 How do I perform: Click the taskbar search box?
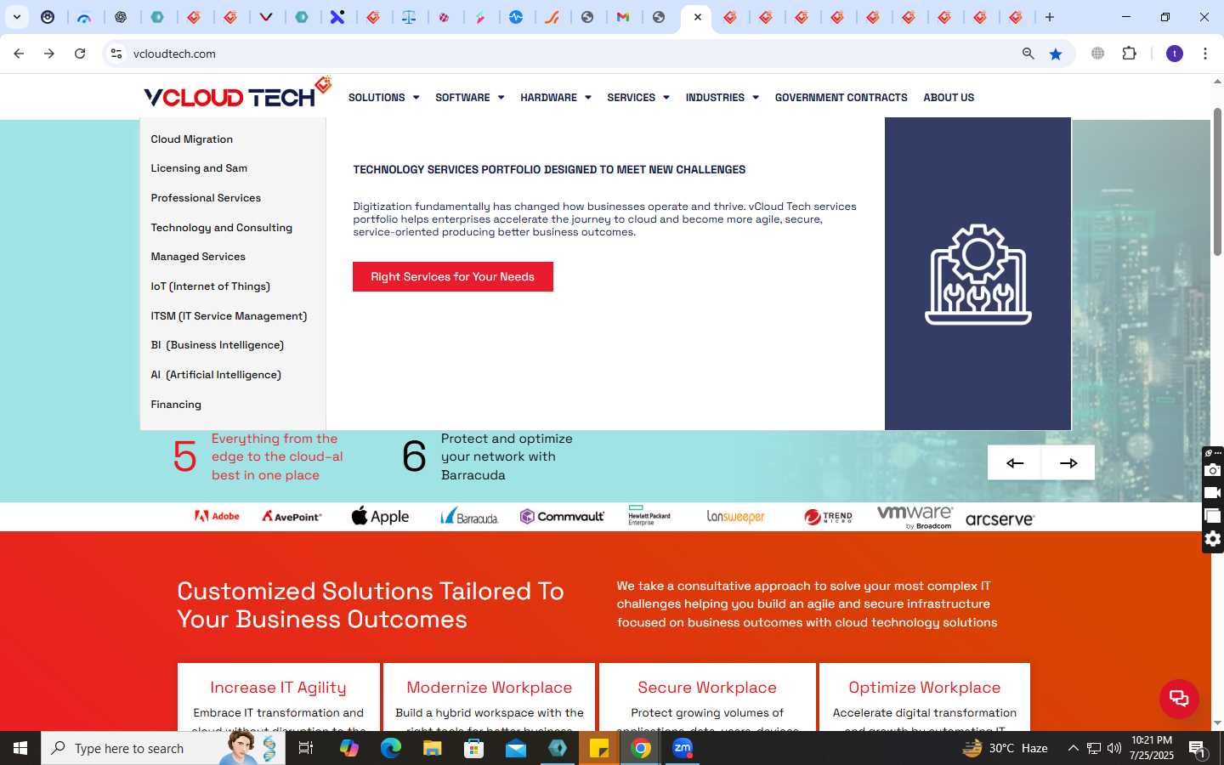tap(163, 748)
